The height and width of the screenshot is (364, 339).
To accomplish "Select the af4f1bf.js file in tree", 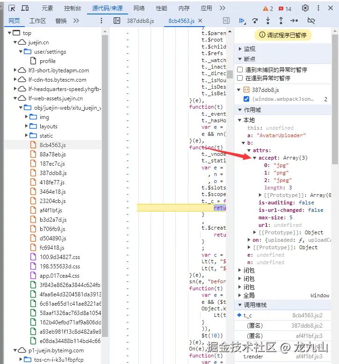I will tap(50, 210).
